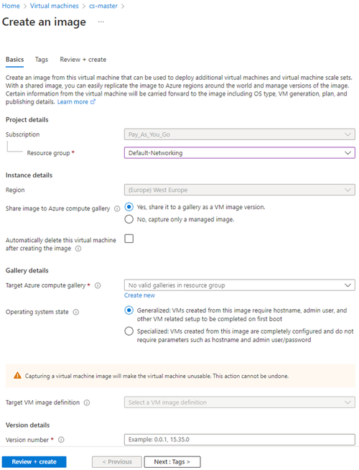Click info icon beside Target VM image definition
Viewport: 359px width, 470px height.
(x=87, y=402)
